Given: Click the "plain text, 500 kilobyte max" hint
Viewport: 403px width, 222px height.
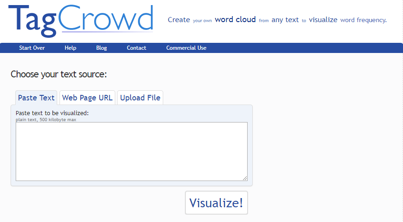Looking at the screenshot, I should click(x=46, y=120).
